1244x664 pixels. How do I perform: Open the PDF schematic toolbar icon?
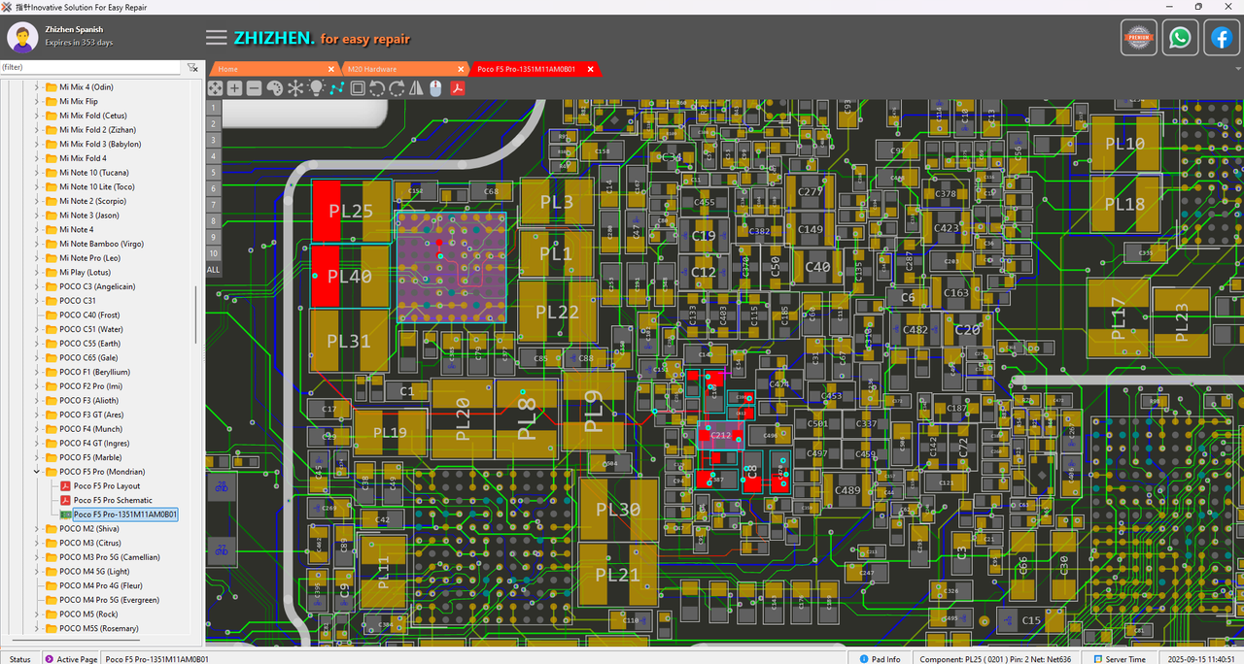(x=456, y=88)
